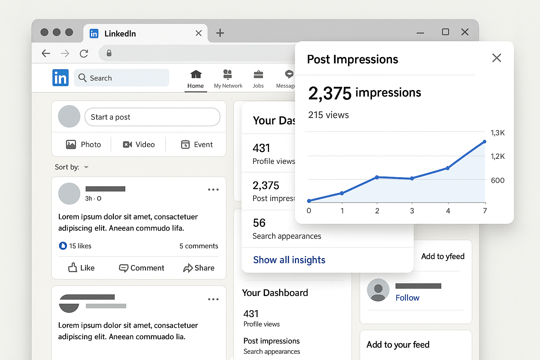The width and height of the screenshot is (540, 360).
Task: Open the first post's three-dot menu
Action: [x=213, y=190]
